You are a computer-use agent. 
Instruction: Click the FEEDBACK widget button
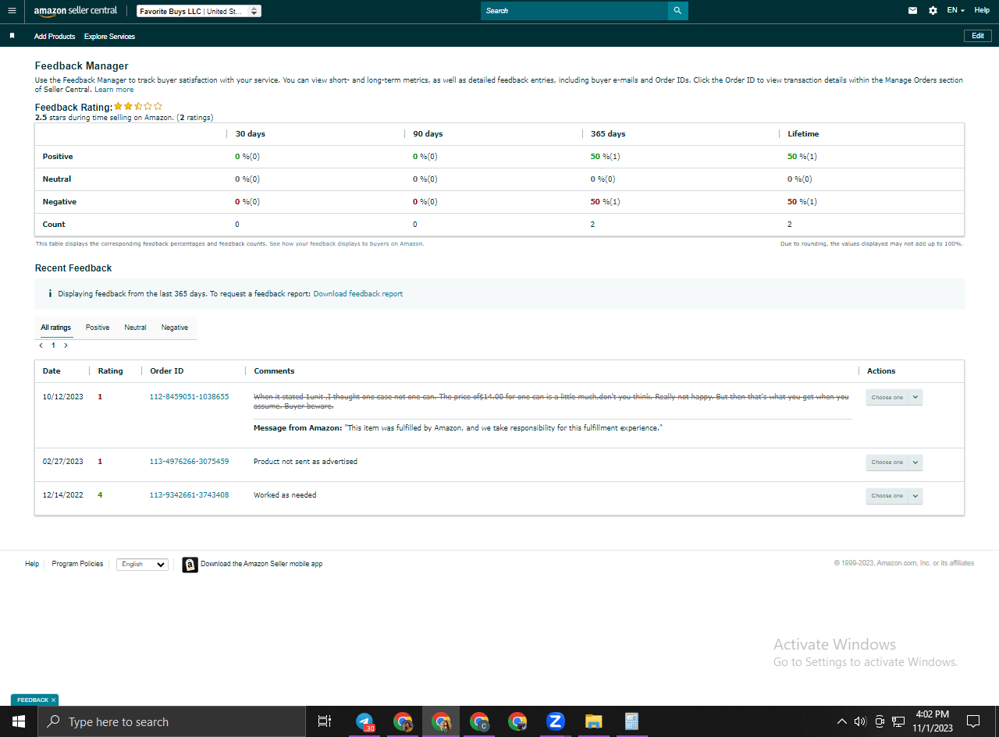click(33, 700)
